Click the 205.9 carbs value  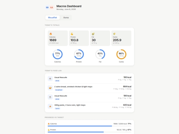117,40
